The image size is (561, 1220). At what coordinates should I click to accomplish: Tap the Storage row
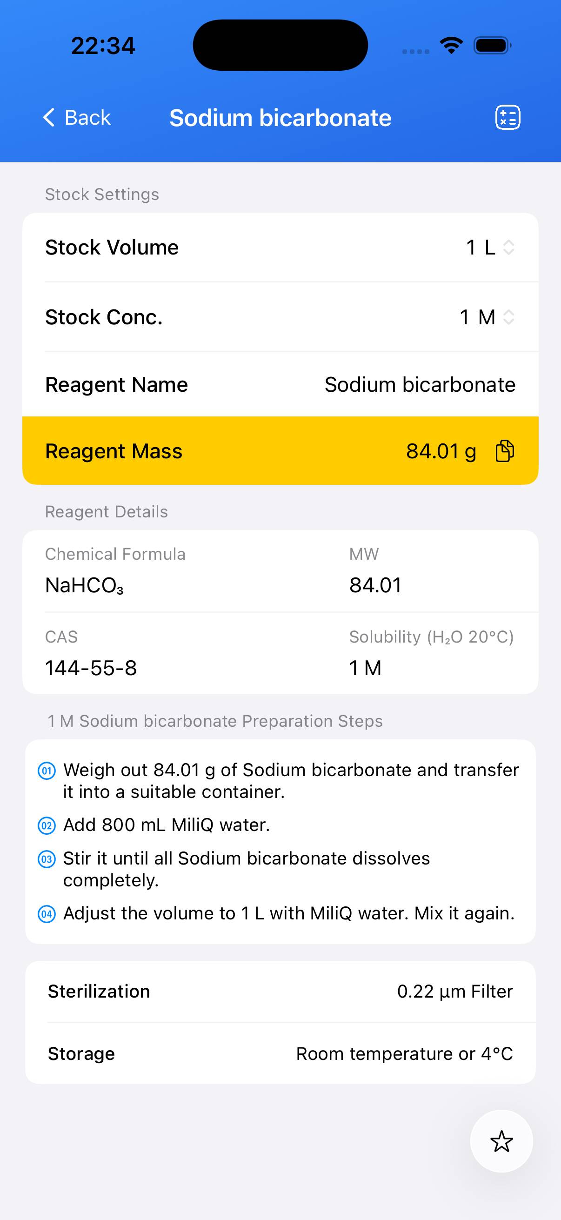[x=280, y=1054]
